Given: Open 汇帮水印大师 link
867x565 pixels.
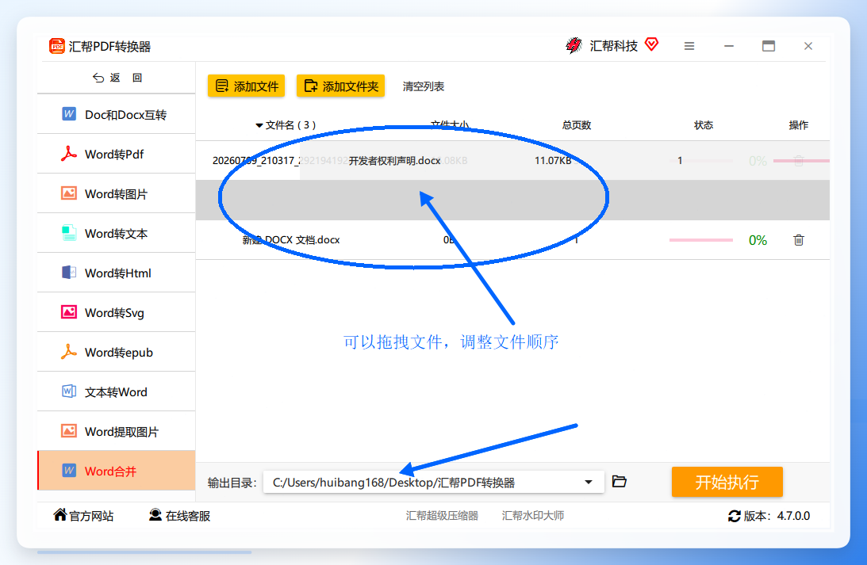Looking at the screenshot, I should [x=533, y=515].
